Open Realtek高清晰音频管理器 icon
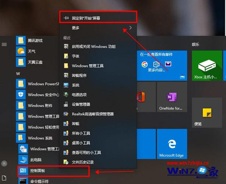Screen dimensions: 226x184 click(x=66, y=114)
